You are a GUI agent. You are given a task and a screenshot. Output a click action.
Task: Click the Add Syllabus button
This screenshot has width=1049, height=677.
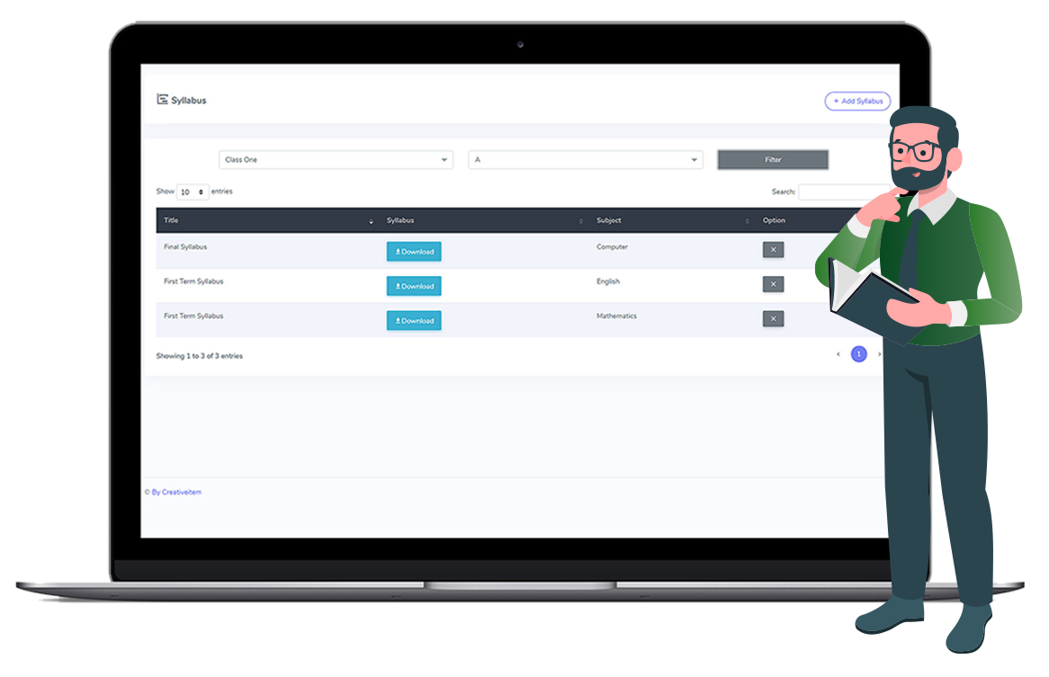pyautogui.click(x=856, y=102)
